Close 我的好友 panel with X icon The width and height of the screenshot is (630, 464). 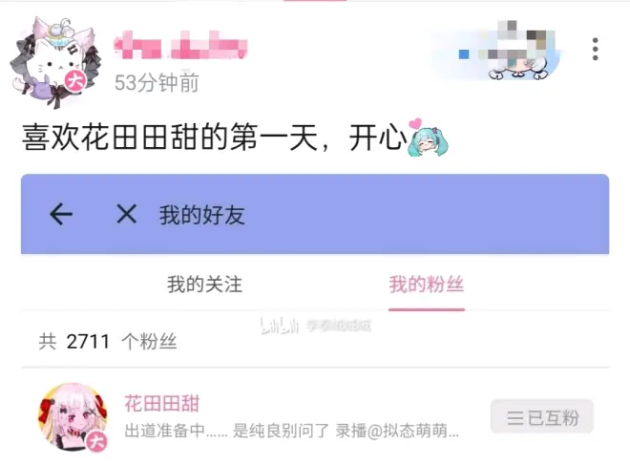(x=127, y=213)
